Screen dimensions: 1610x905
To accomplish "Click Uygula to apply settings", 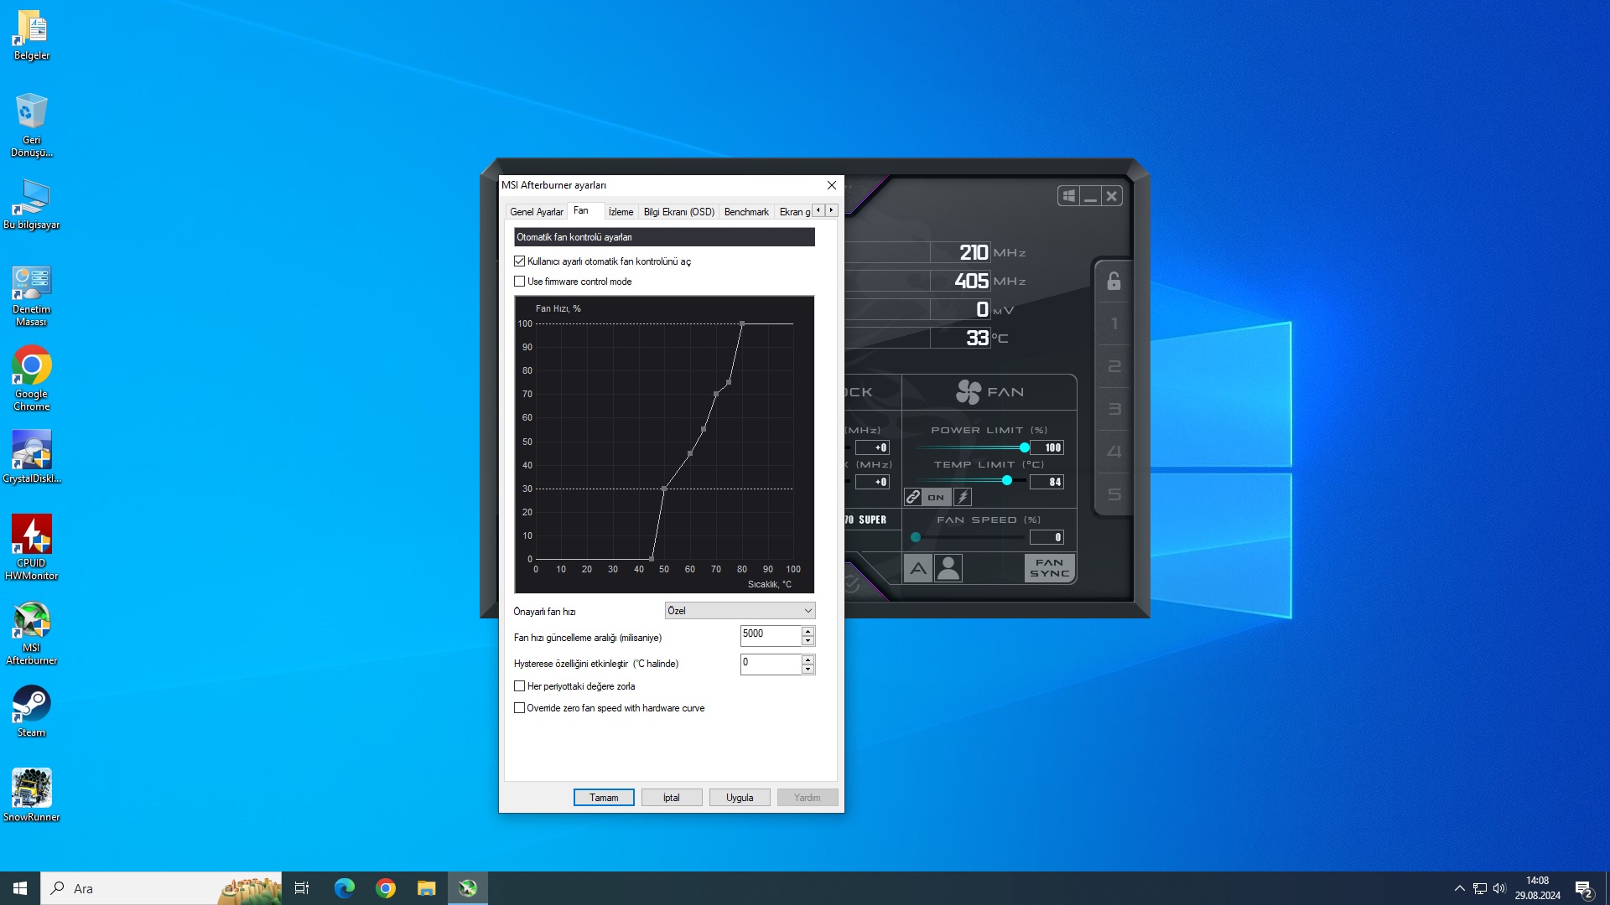I will click(x=740, y=798).
